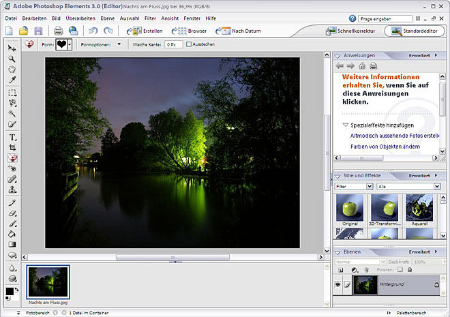This screenshot has width=450, height=317.
Task: Click the Standardeditor button
Action: point(415,31)
